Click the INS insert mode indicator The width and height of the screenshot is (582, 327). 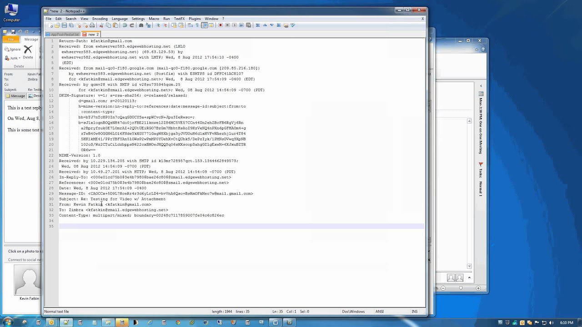[414, 312]
